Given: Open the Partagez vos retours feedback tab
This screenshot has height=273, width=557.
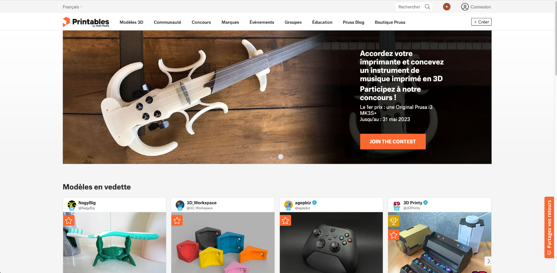Looking at the screenshot, I should [549, 227].
